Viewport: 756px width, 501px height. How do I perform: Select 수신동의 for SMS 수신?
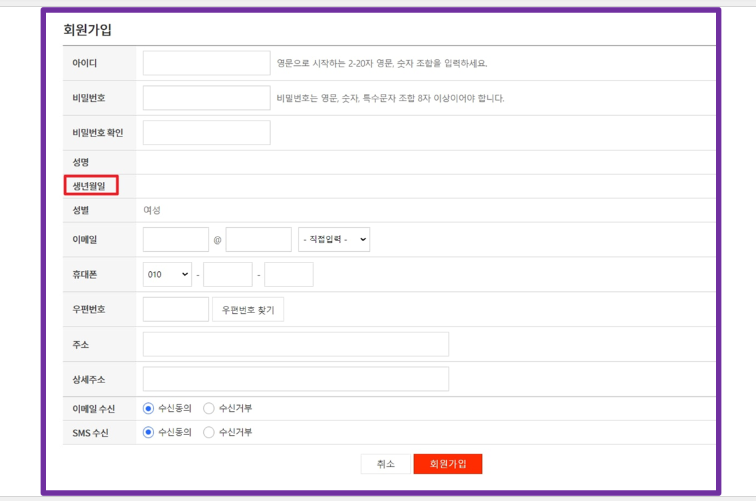149,432
